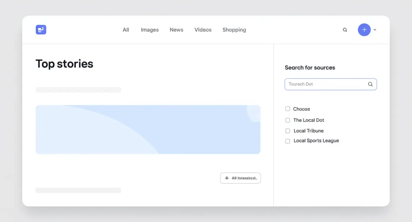Click the Top stories heading
The image size is (412, 222).
tap(64, 64)
